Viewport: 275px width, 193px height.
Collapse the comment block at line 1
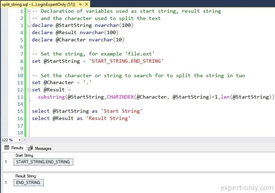[29, 11]
